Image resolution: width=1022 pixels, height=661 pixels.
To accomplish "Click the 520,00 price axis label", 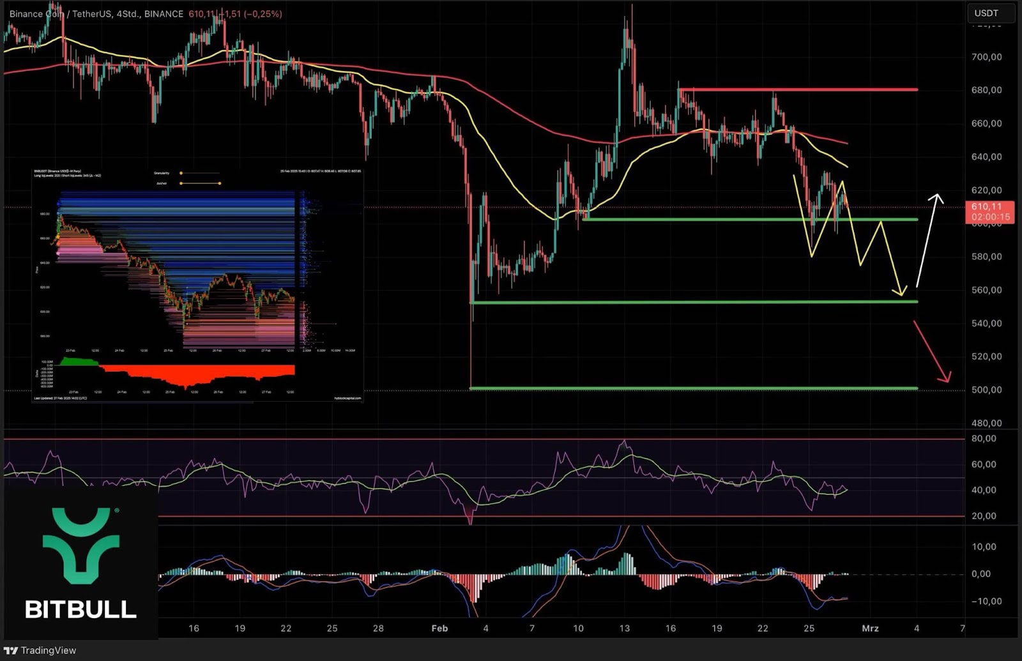I will [x=986, y=356].
